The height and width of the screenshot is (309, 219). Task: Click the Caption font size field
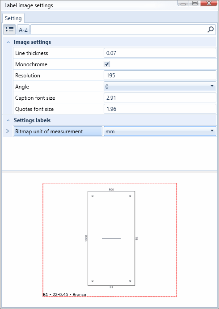click(160, 98)
